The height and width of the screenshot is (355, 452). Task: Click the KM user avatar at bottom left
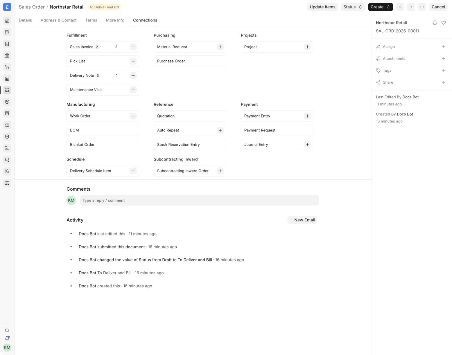point(7,347)
